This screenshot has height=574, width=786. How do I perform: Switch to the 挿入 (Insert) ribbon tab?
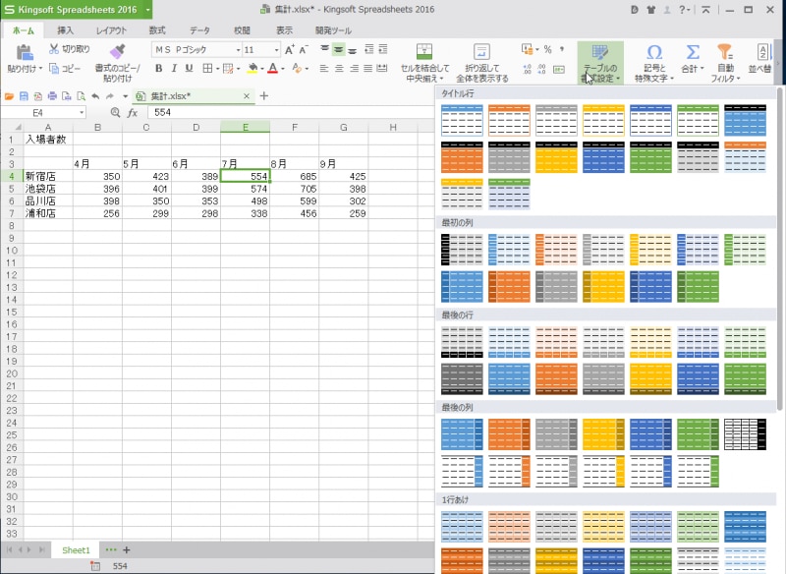pos(66,30)
